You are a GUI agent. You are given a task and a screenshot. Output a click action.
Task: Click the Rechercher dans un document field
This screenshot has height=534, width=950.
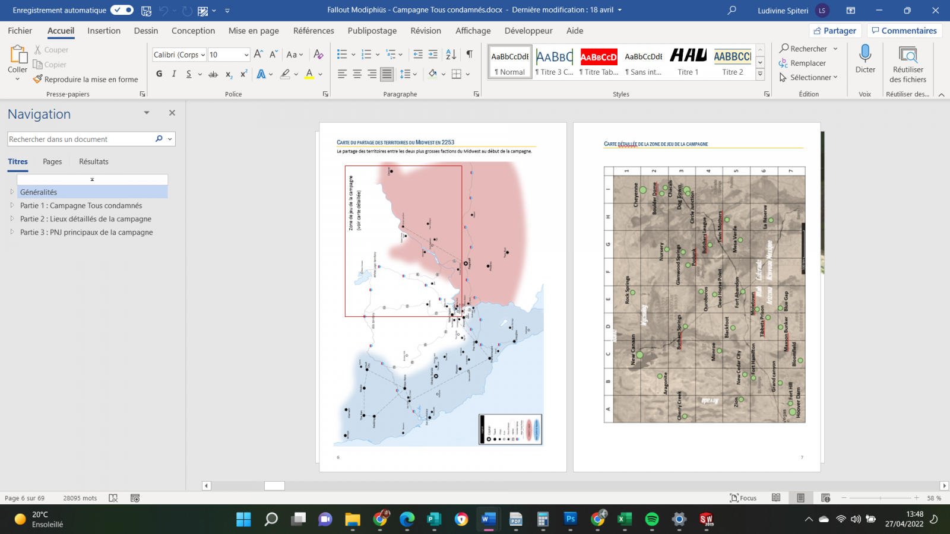click(80, 139)
